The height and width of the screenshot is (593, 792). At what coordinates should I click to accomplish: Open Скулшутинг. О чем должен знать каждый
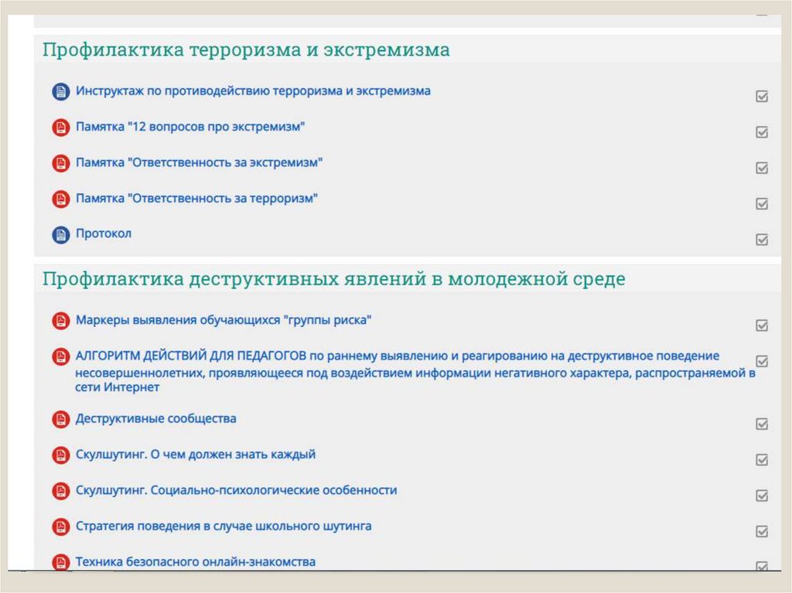coord(196,455)
